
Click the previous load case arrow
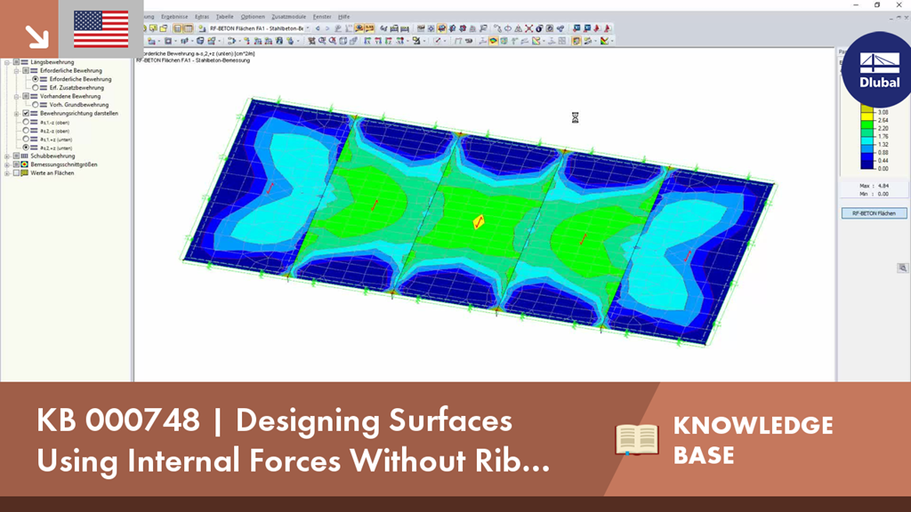click(318, 28)
